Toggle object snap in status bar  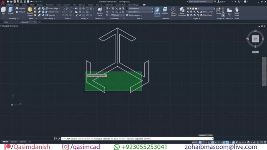point(227,142)
